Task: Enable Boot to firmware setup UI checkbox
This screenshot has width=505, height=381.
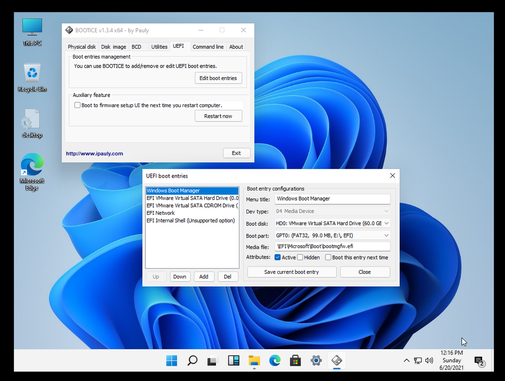Action: [x=77, y=105]
